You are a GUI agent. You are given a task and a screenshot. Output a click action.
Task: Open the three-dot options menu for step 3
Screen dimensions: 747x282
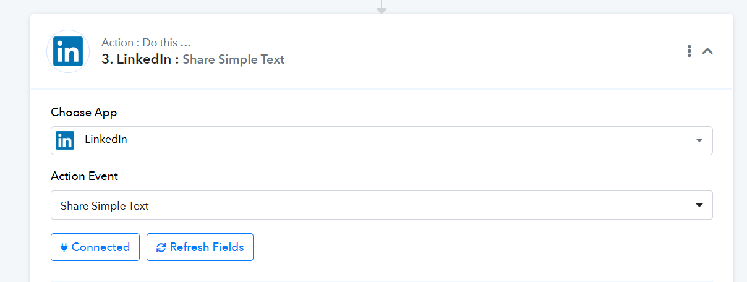[x=689, y=51]
